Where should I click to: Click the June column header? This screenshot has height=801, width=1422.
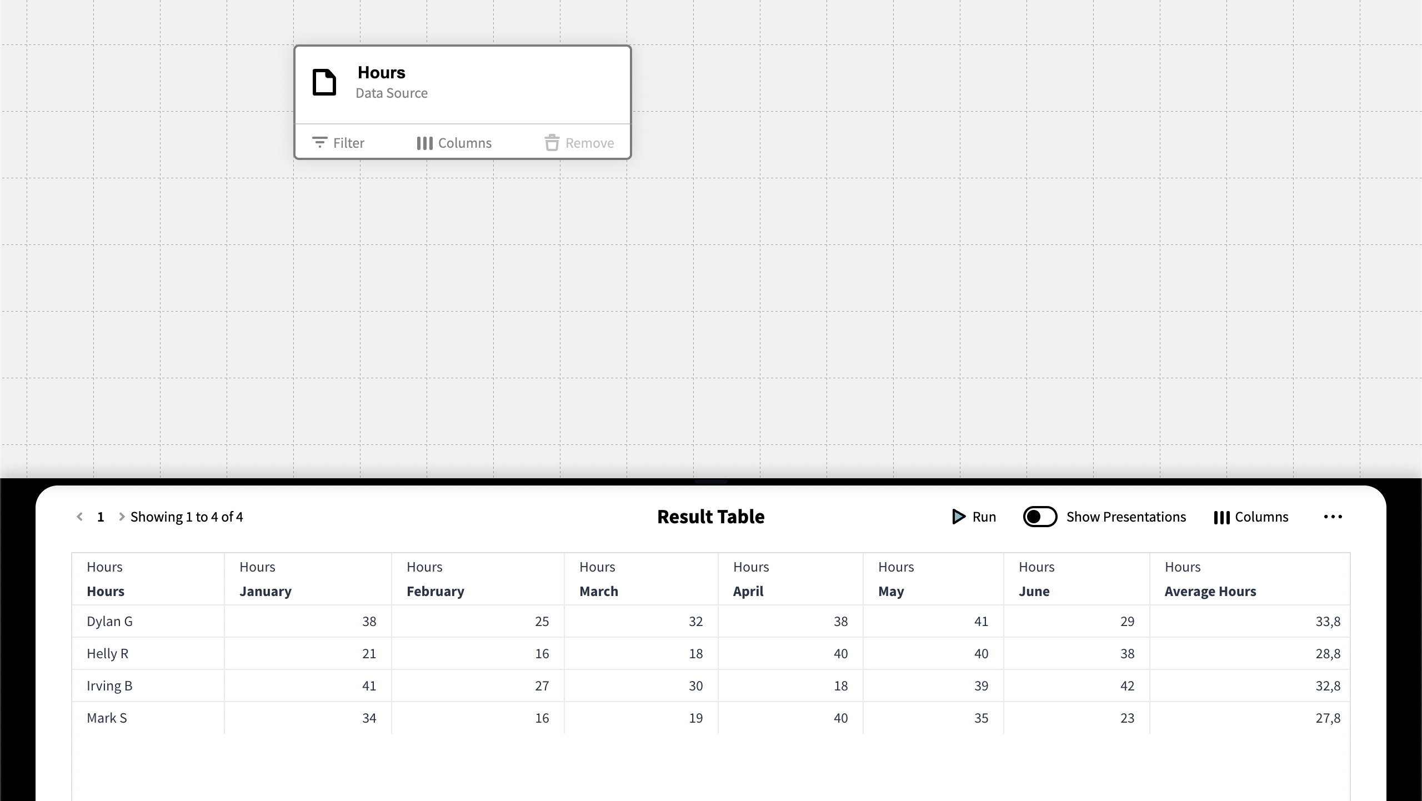click(1034, 591)
